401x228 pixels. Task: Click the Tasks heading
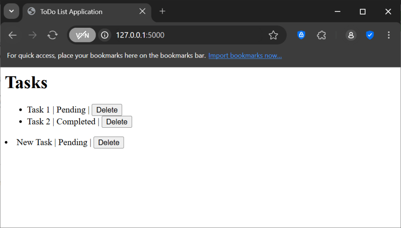26,82
